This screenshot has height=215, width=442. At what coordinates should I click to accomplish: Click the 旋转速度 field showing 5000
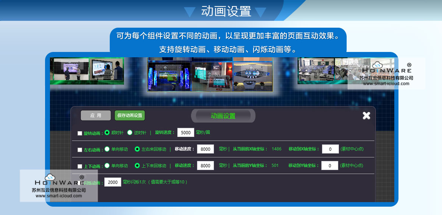(x=186, y=133)
